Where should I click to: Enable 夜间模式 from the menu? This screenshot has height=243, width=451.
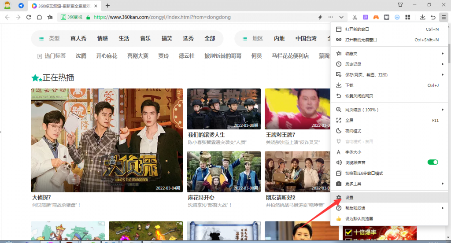(389, 131)
